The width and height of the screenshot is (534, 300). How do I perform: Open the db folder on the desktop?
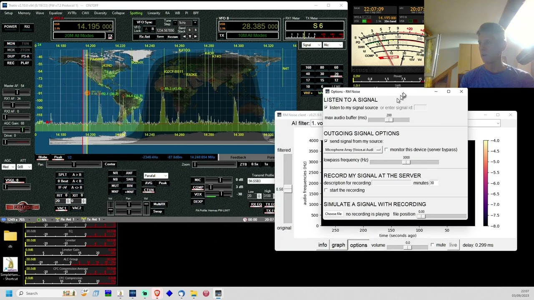point(10,239)
